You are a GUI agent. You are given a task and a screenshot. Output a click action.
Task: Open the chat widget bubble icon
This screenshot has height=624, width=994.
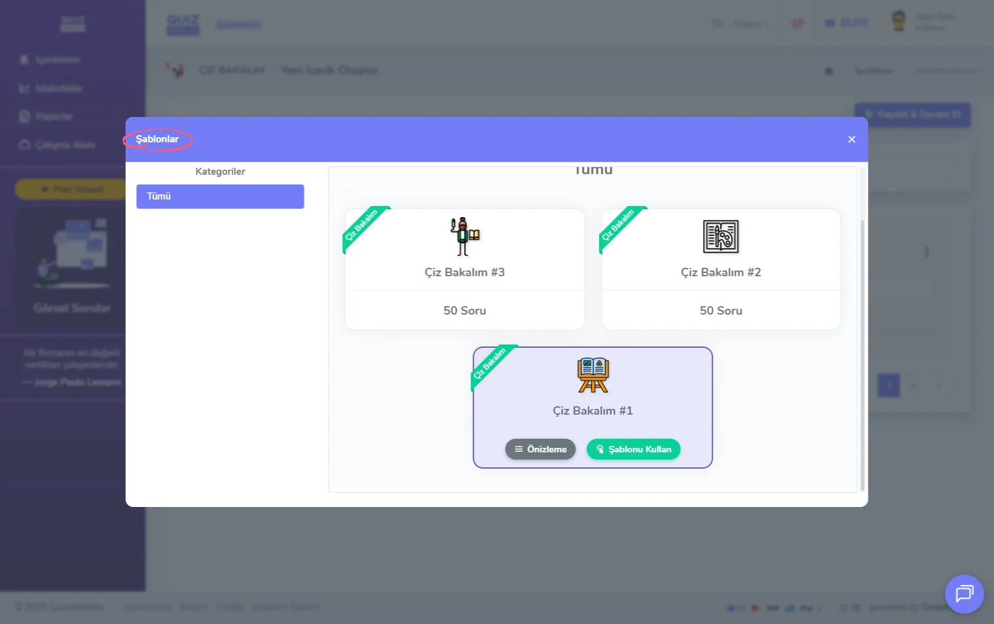coord(964,593)
